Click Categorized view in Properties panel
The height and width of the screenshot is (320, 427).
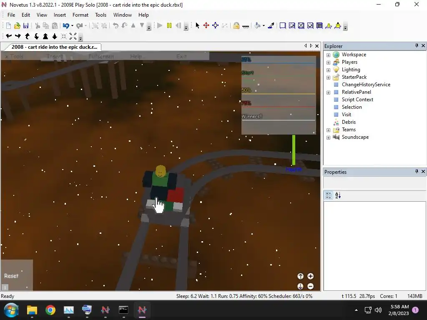tap(329, 195)
